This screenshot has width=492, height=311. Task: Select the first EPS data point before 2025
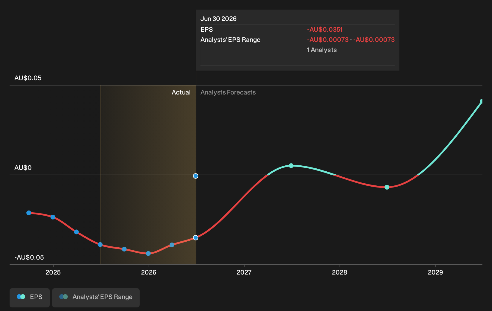pos(29,213)
